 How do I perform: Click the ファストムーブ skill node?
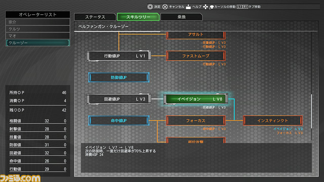[x=196, y=56]
